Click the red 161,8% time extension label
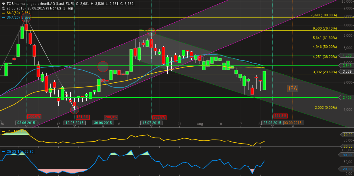Viewport: 354px width, 176px height. click(x=83, y=117)
